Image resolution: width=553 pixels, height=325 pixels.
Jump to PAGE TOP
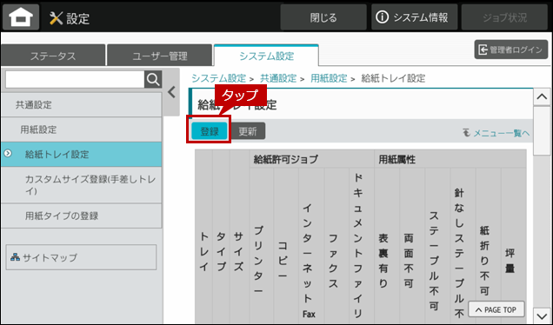(496, 309)
